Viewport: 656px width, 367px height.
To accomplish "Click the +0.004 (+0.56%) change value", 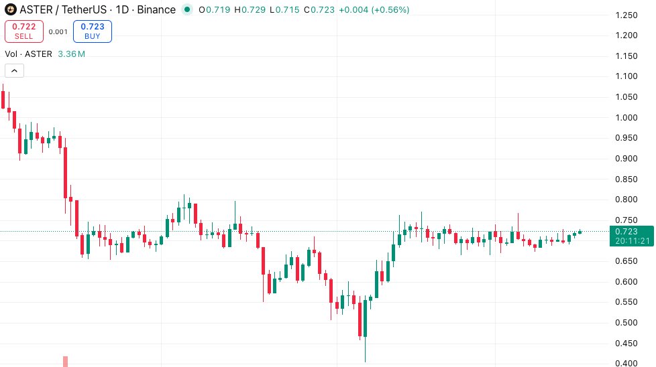I will click(373, 10).
